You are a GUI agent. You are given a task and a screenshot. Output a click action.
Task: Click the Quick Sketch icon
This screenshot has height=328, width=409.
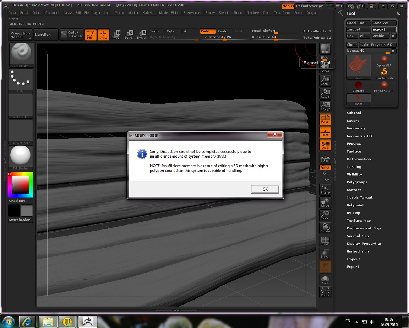(71, 35)
